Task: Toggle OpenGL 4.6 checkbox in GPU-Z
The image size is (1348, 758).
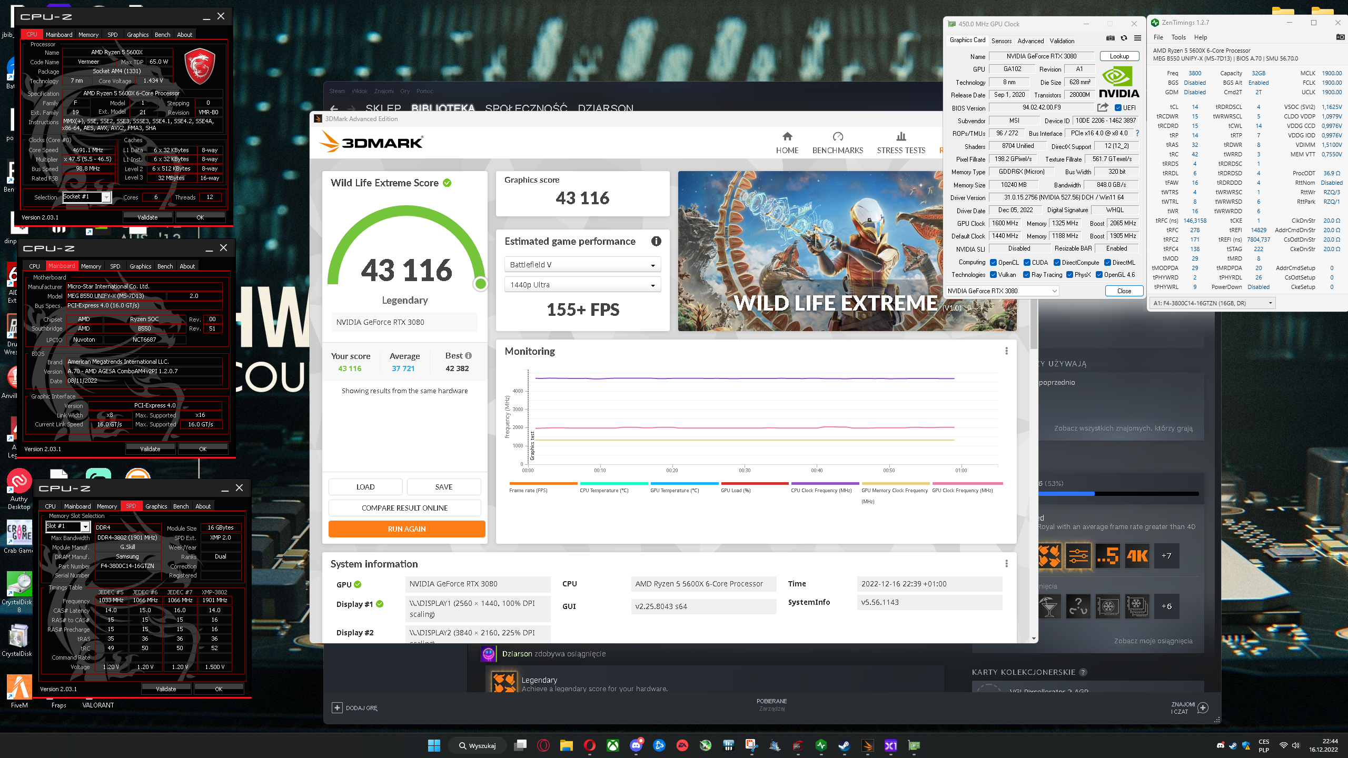Action: 1099,275
